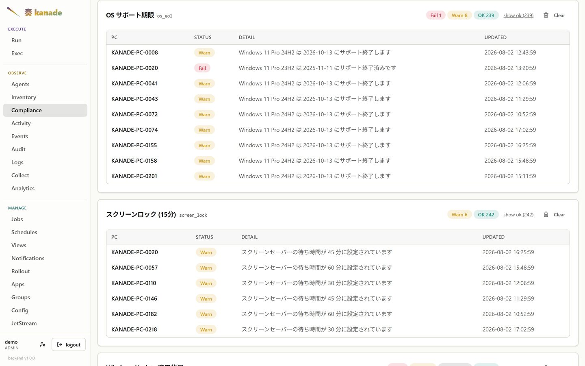Open the Exec page
This screenshot has width=585, height=366.
pyautogui.click(x=45, y=53)
